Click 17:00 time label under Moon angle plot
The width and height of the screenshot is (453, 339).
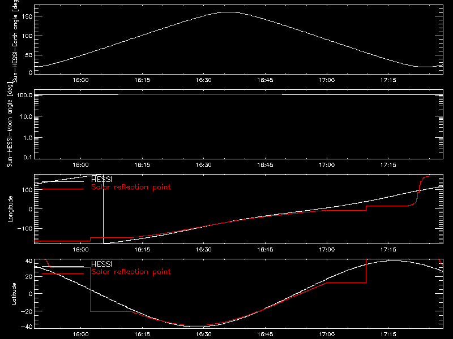tap(327, 165)
